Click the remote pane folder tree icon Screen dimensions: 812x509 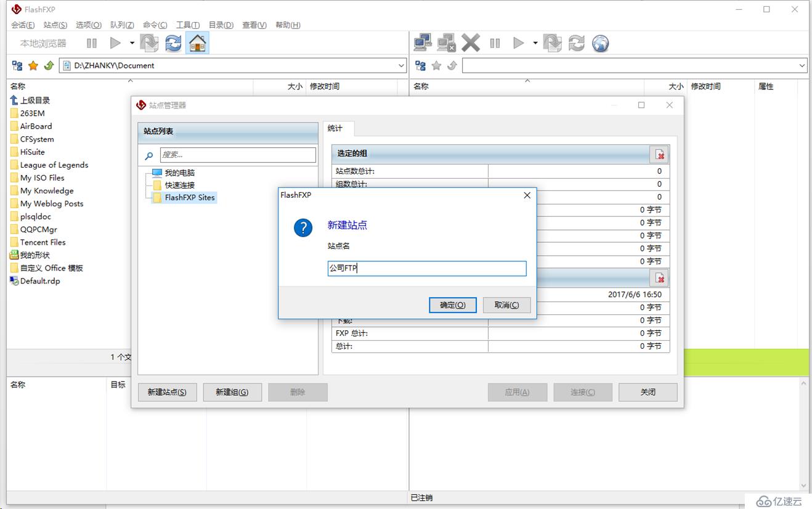[x=420, y=65]
